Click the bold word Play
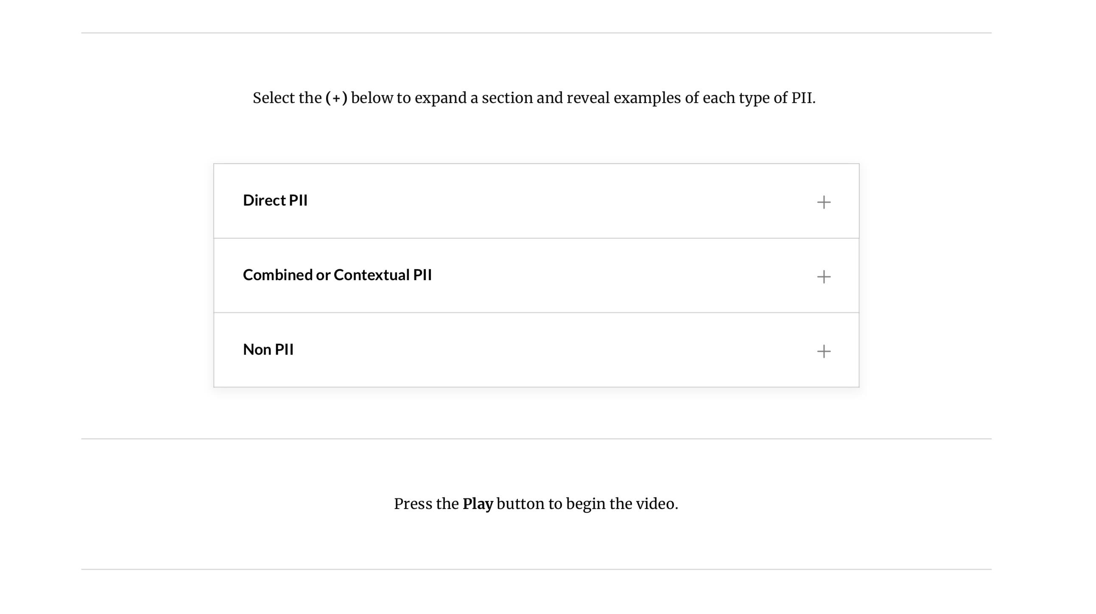Image resolution: width=1096 pixels, height=614 pixels. pyautogui.click(x=477, y=504)
